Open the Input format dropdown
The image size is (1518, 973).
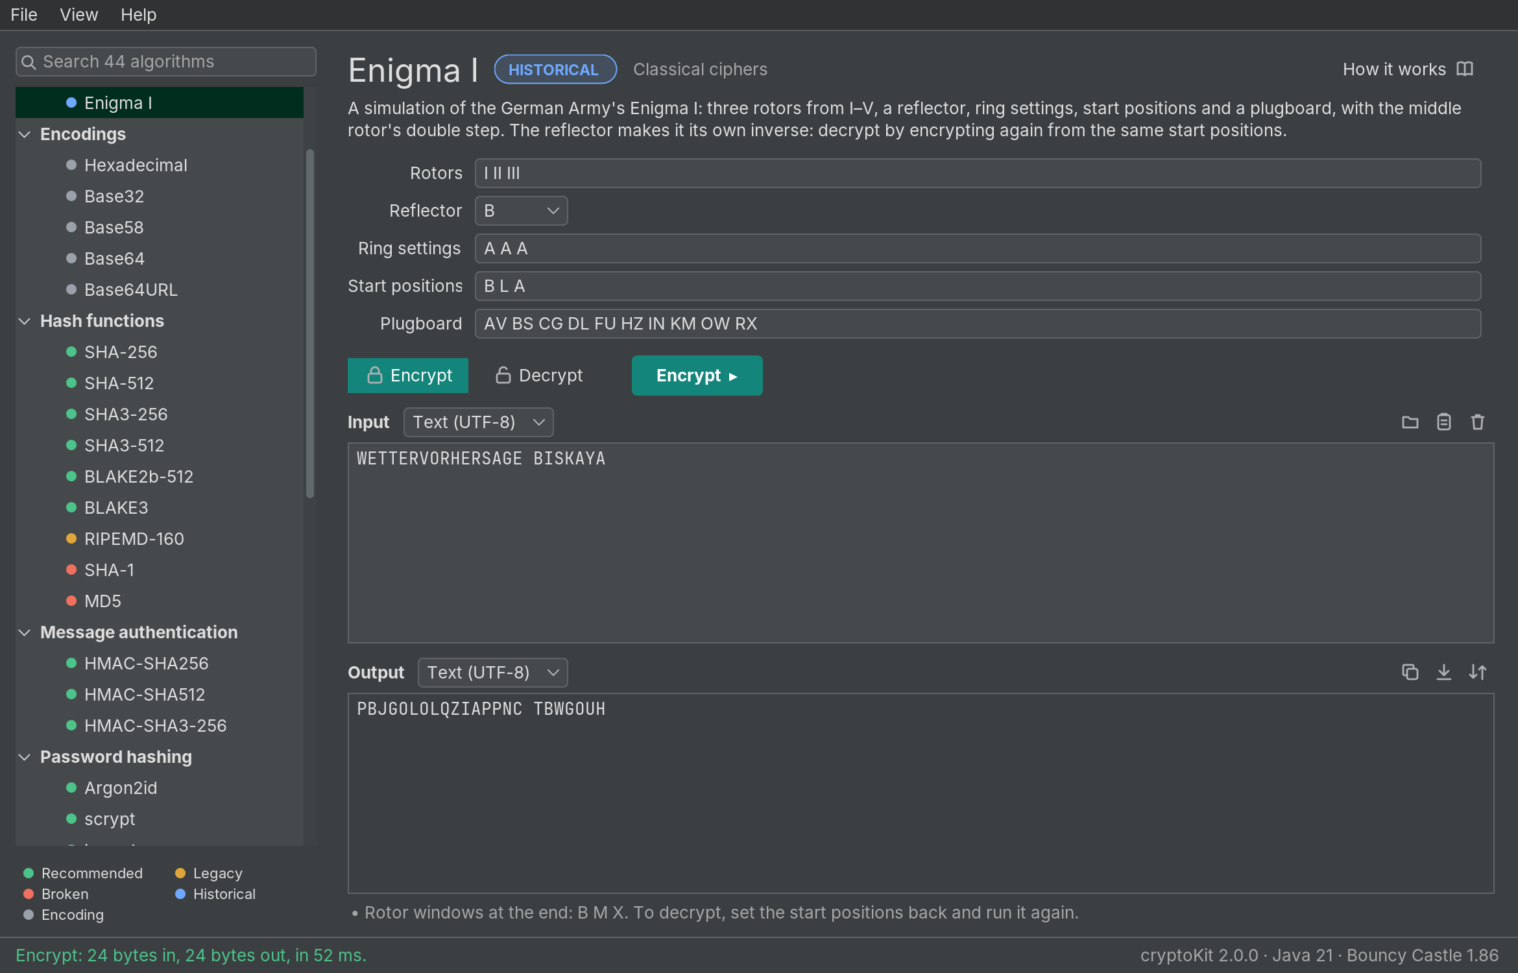point(478,422)
